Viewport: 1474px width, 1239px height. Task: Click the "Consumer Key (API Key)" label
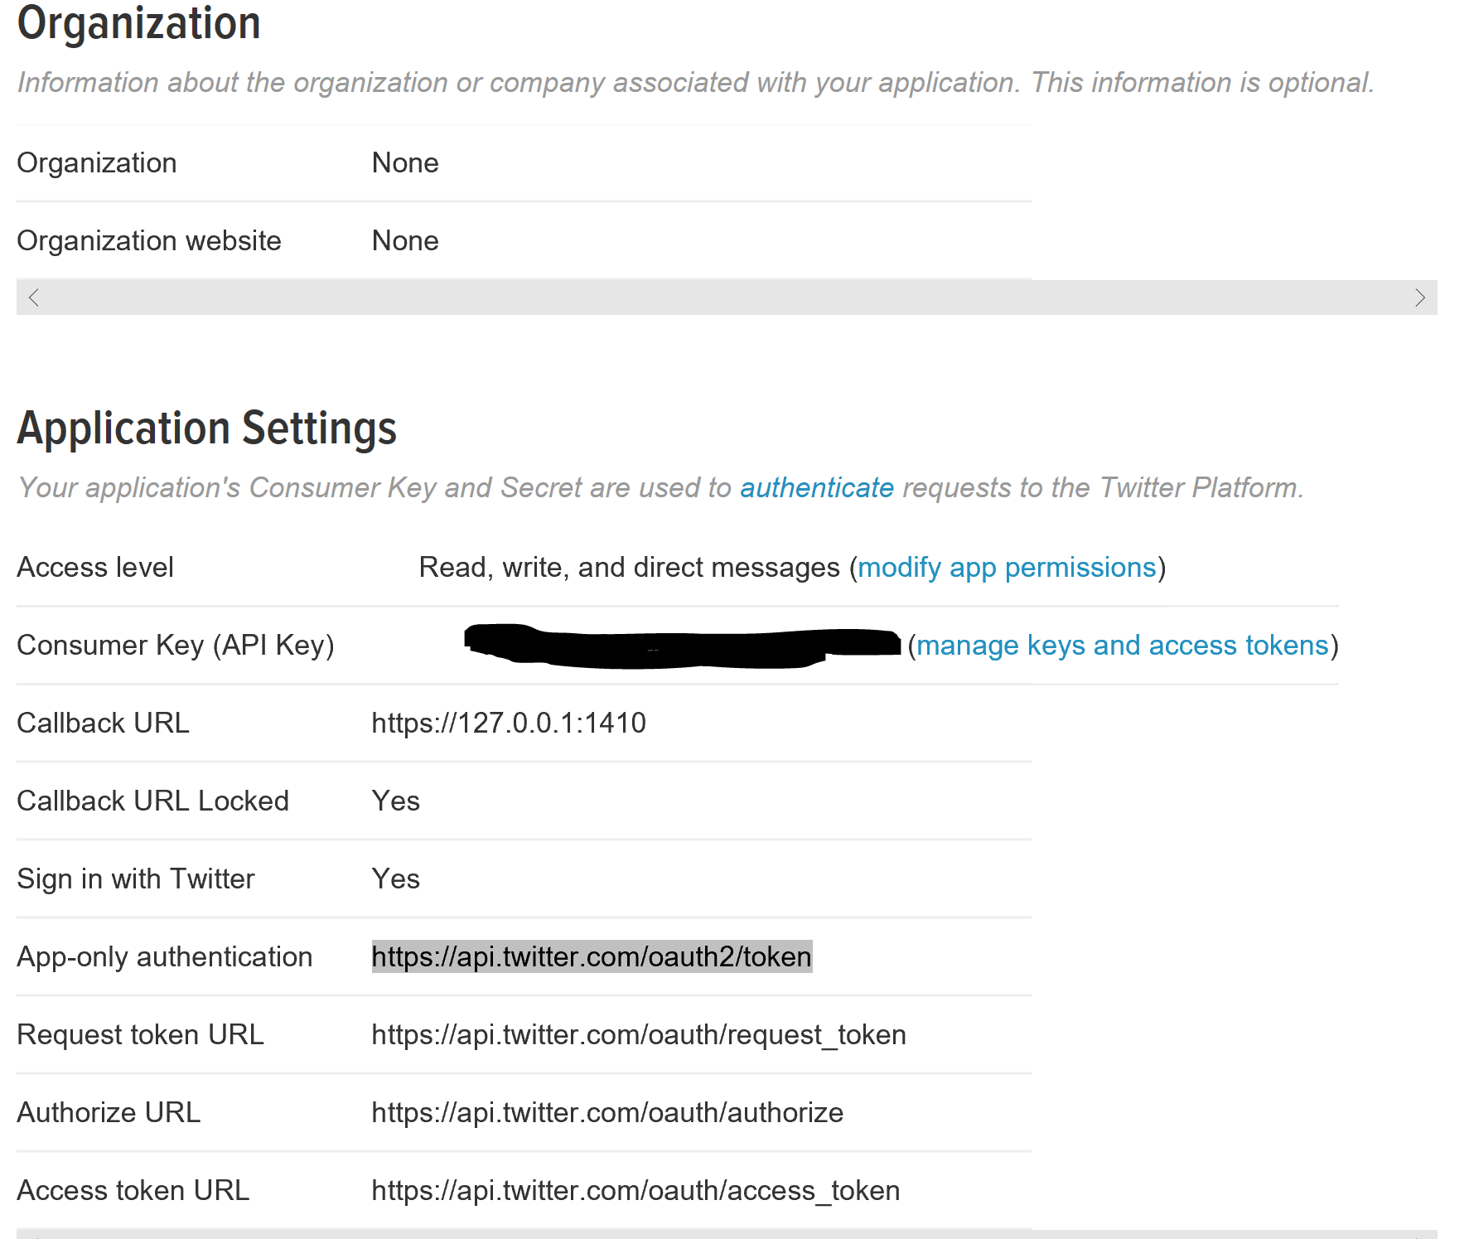click(x=175, y=645)
